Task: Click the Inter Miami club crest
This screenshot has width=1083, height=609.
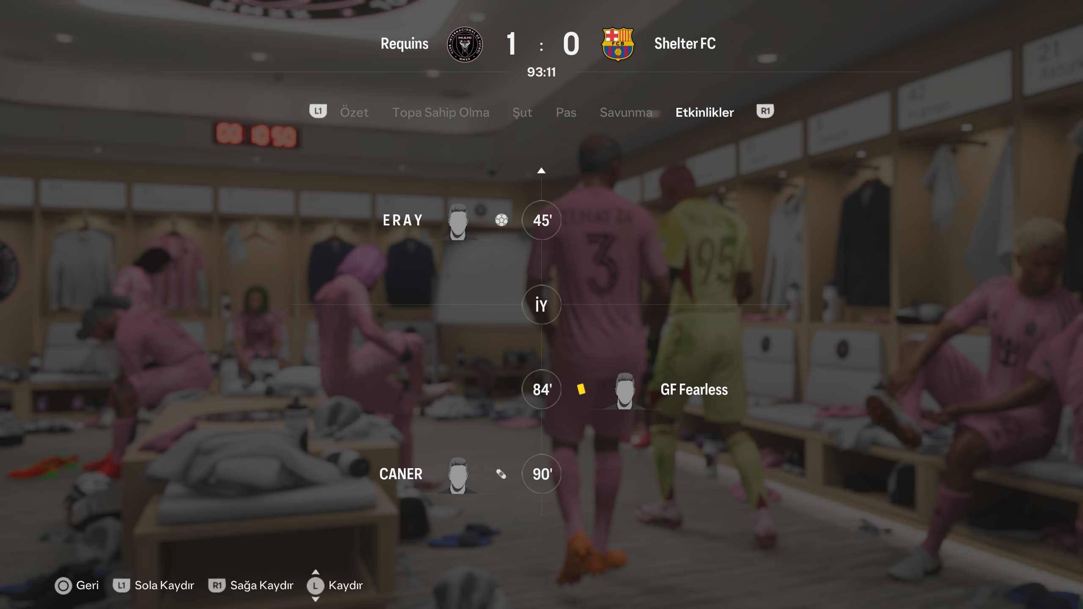Action: [465, 44]
